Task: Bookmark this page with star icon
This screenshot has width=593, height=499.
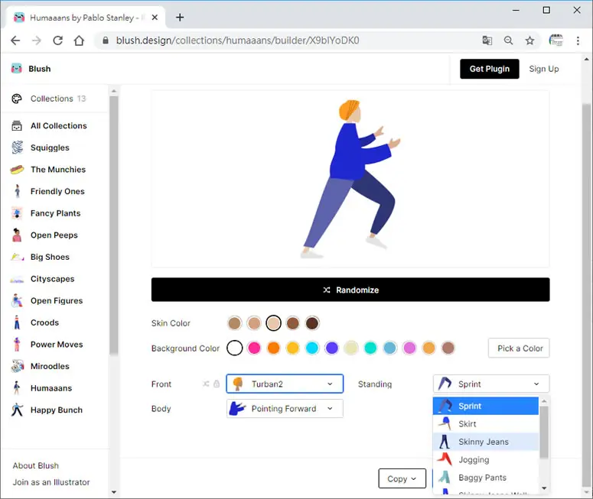Action: [529, 41]
